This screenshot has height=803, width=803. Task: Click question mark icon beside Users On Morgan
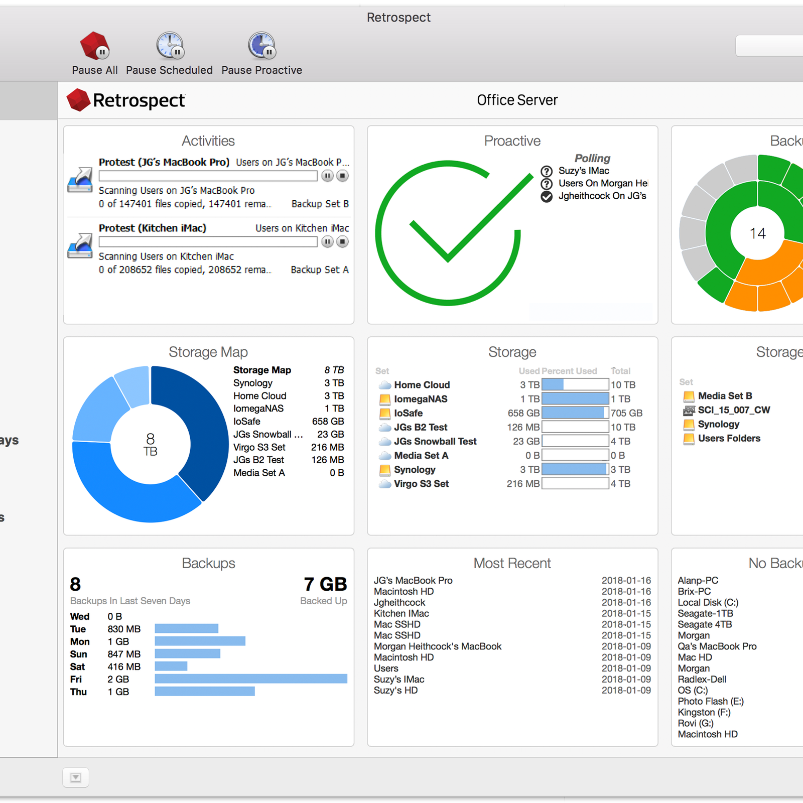point(547,184)
